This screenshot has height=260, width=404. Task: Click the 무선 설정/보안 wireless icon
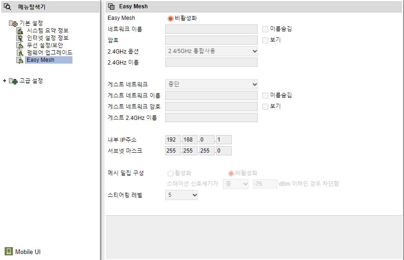coord(20,46)
